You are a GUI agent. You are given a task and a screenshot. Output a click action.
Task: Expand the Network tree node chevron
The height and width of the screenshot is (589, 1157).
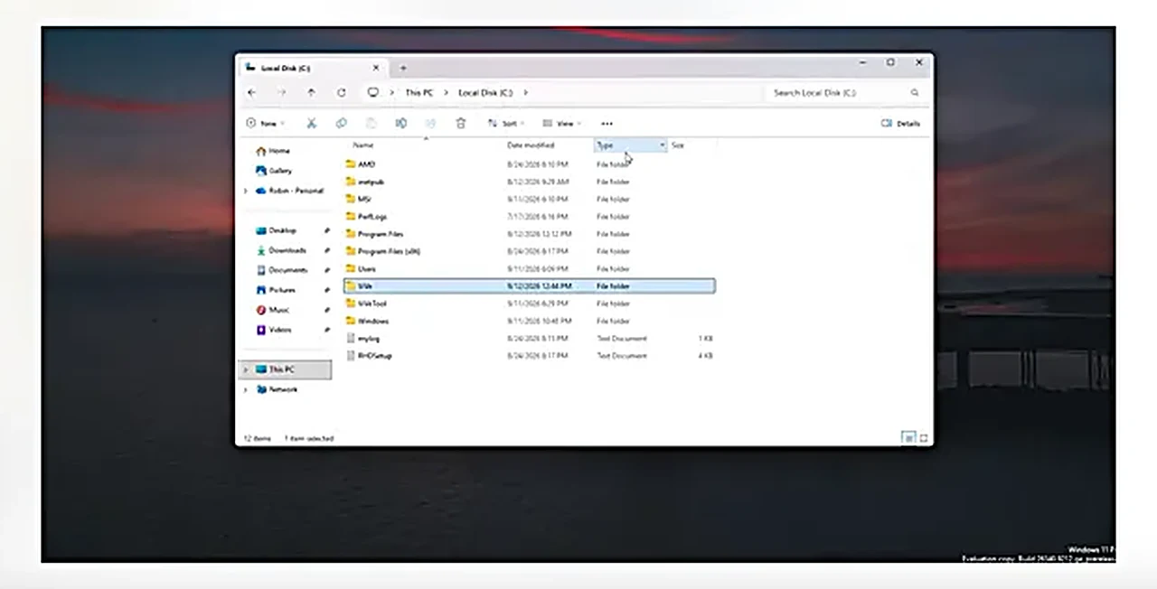coord(245,389)
